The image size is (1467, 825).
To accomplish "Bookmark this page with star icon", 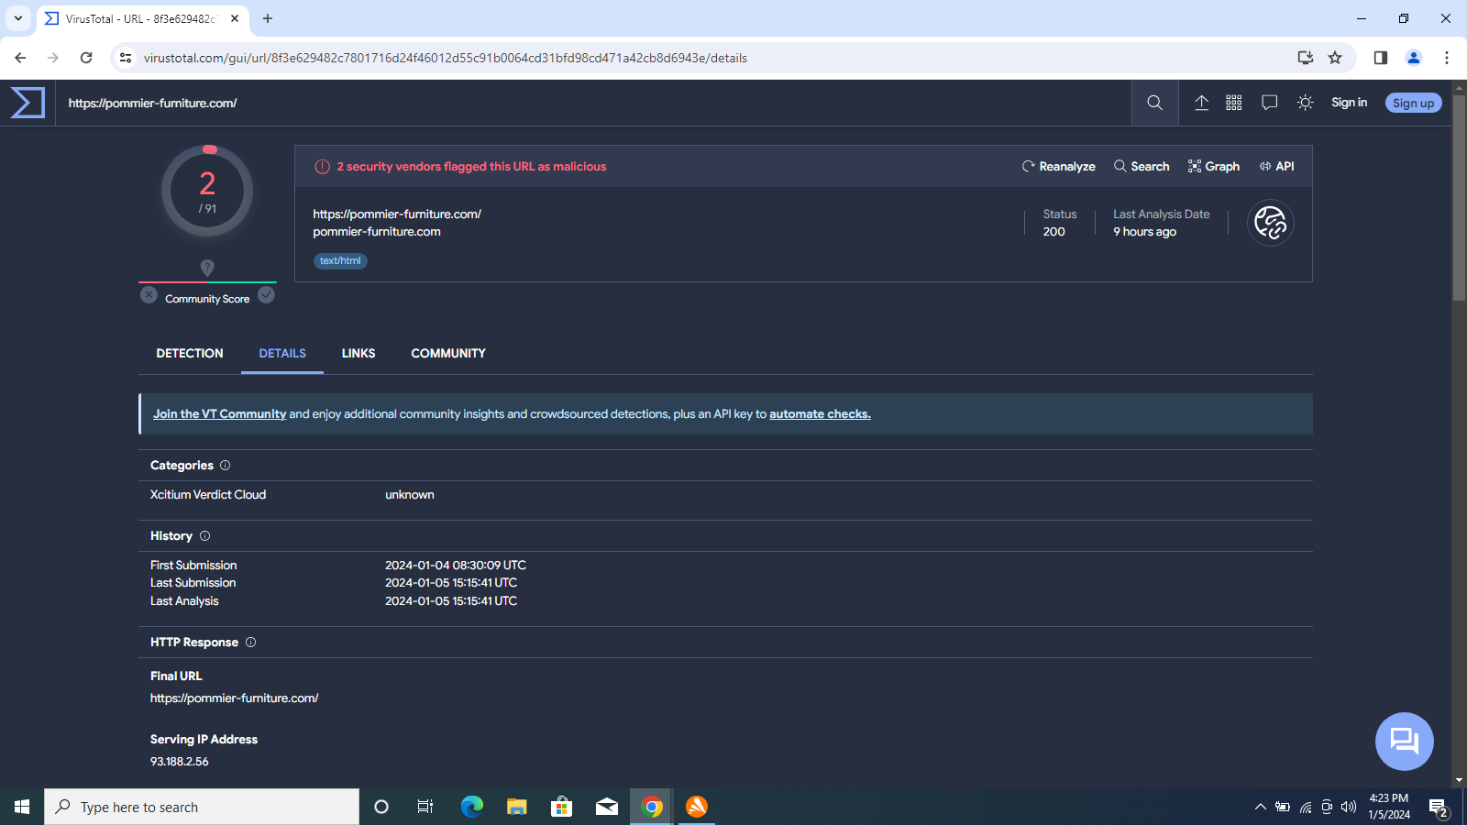I will pyautogui.click(x=1335, y=58).
